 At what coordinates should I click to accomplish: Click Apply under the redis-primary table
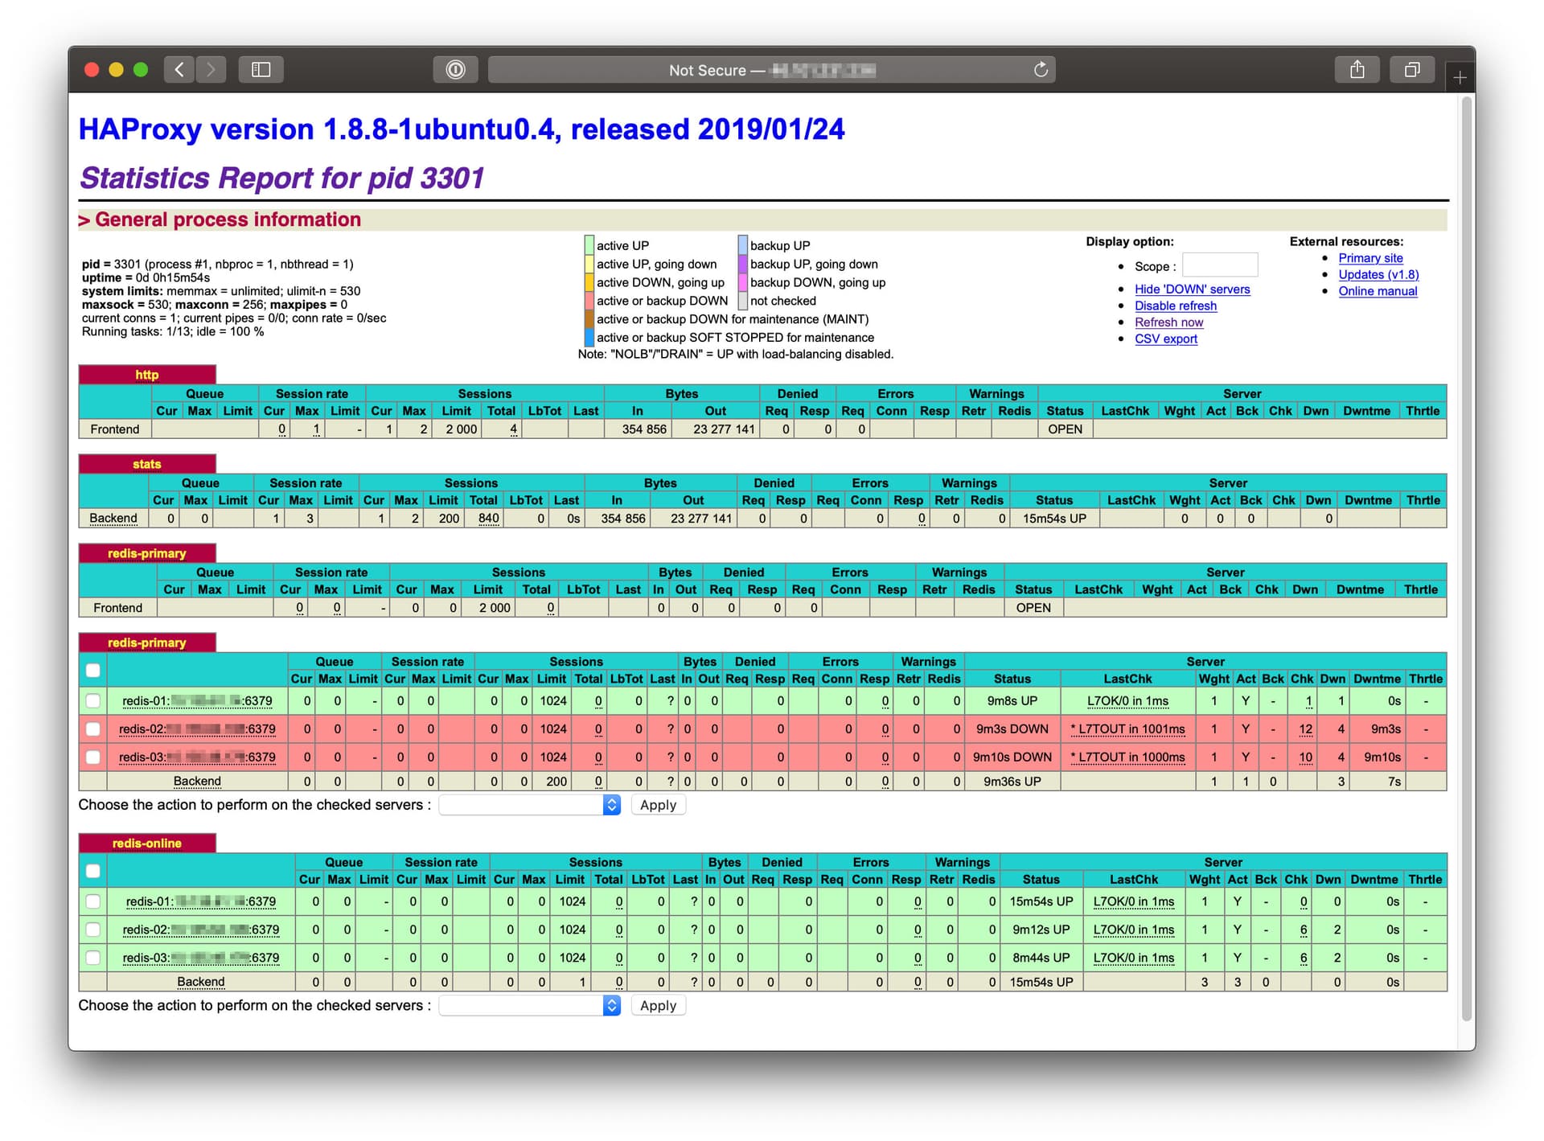(658, 805)
